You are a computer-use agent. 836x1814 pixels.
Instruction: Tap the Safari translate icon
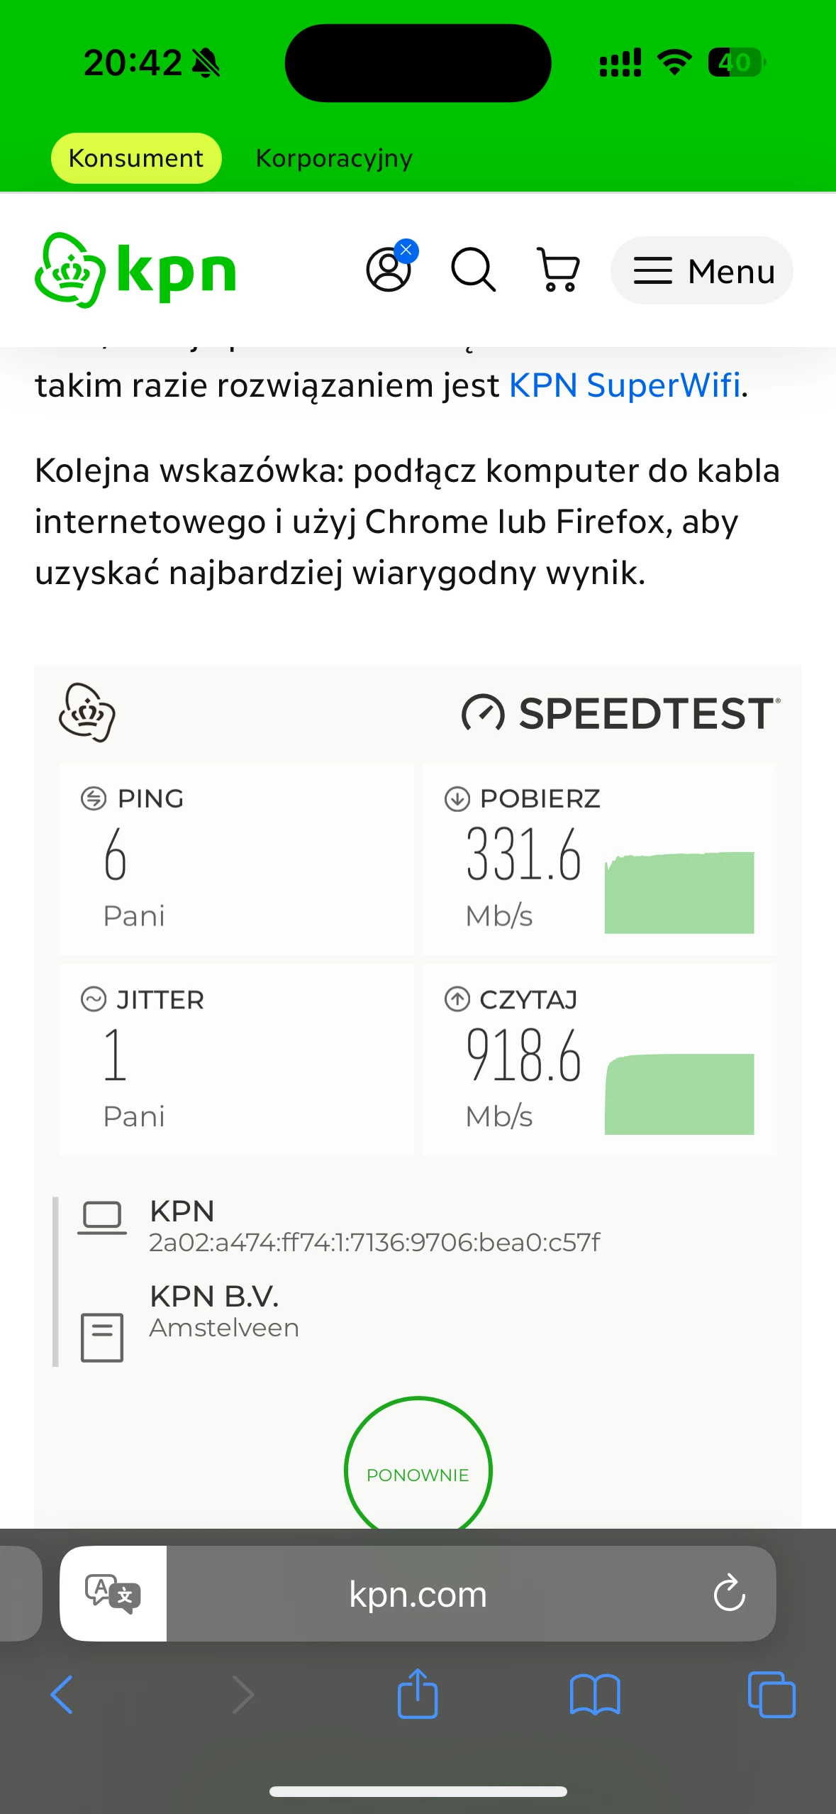click(113, 1593)
